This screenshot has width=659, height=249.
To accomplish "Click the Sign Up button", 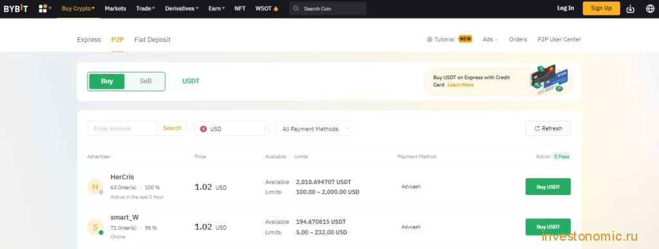I will point(601,8).
